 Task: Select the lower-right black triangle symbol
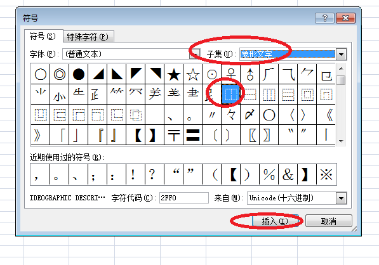coord(98,74)
